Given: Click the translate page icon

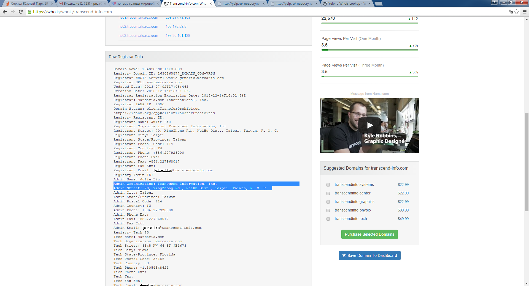Looking at the screenshot, I should (x=511, y=12).
